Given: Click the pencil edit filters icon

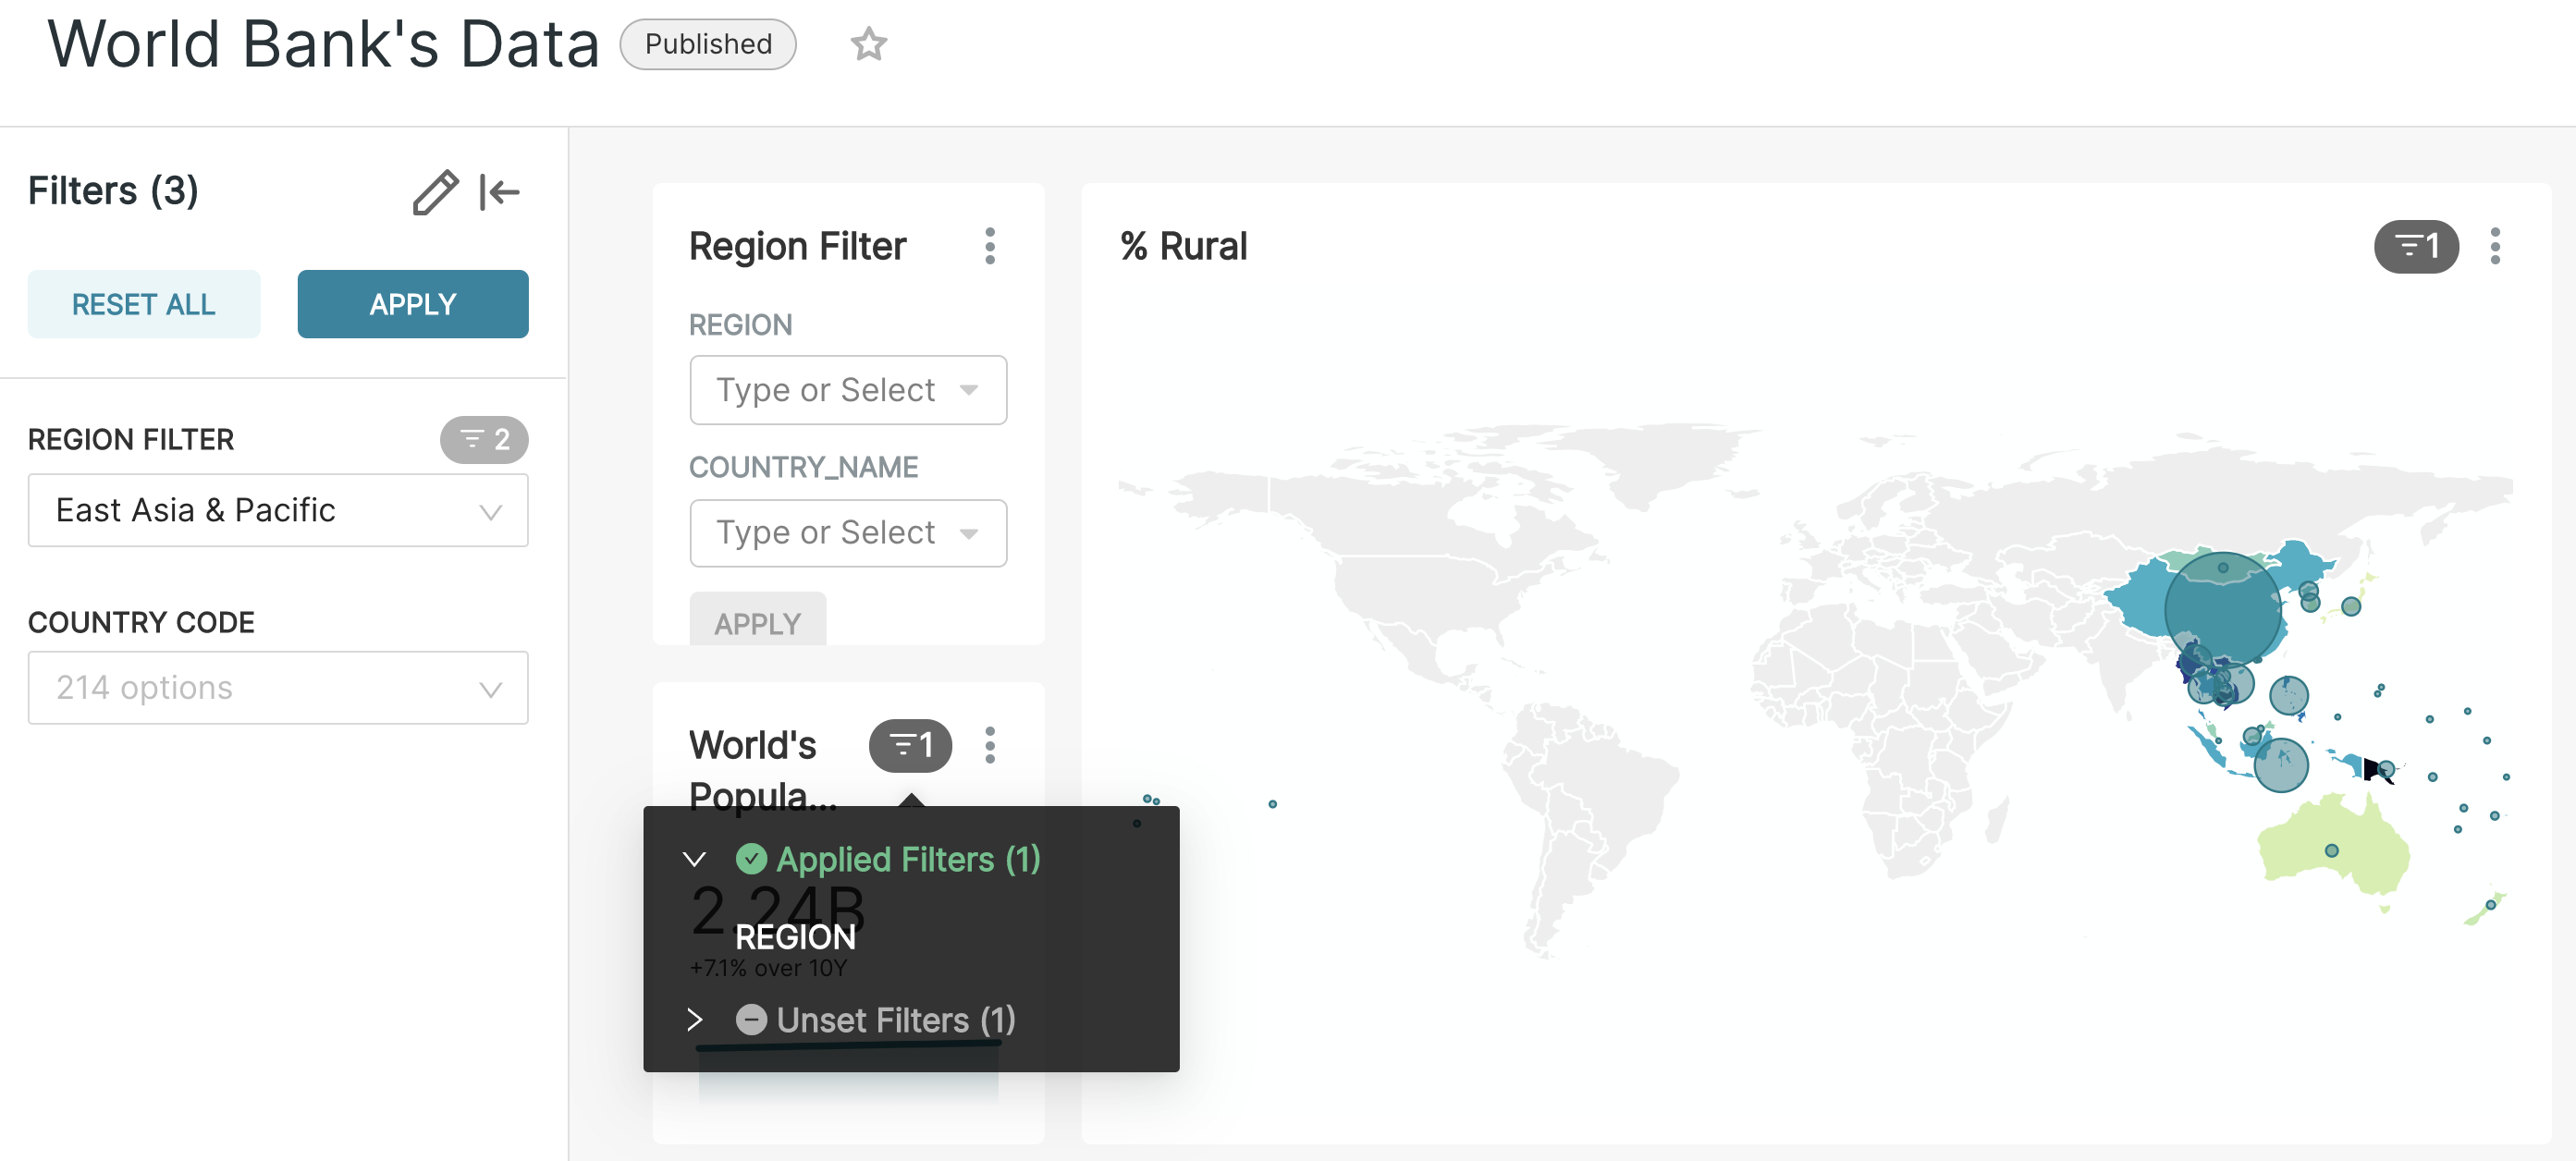Looking at the screenshot, I should (435, 191).
